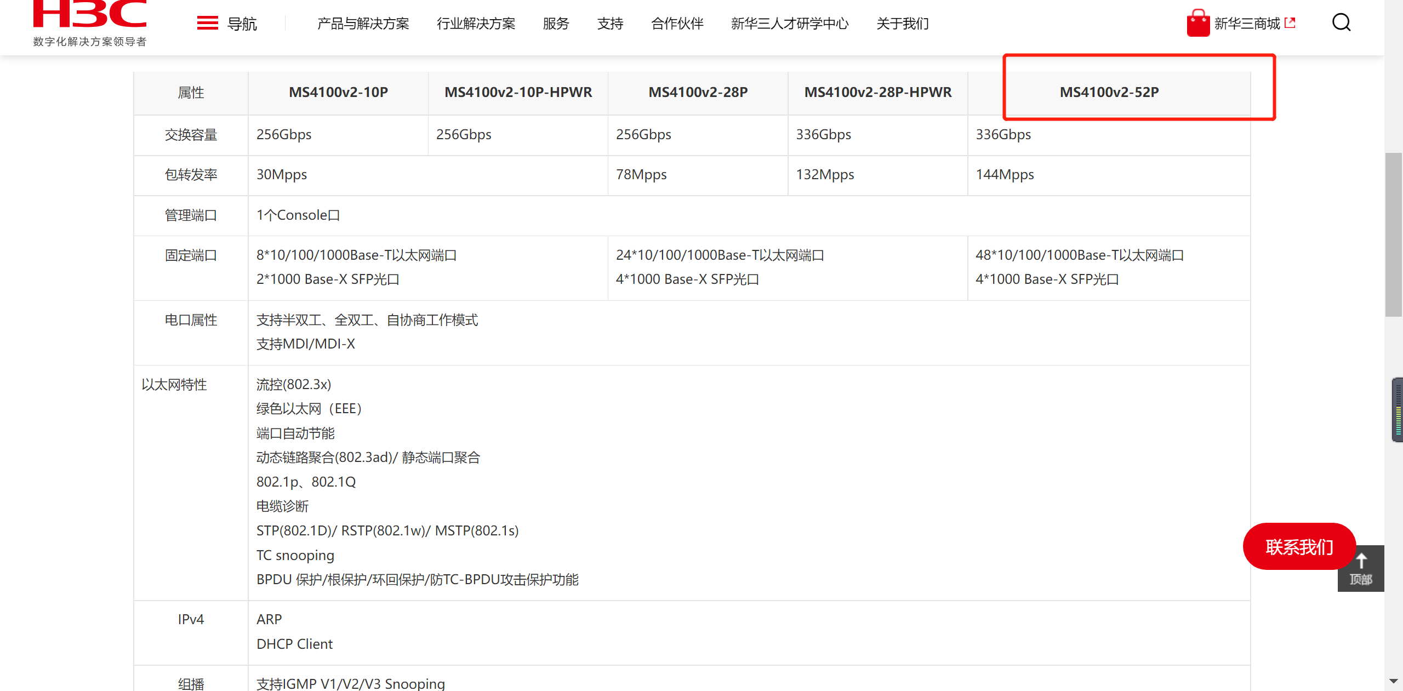Screen dimensions: 1403x691
Task: Expand the 合作伙伴 menu
Action: 677,24
